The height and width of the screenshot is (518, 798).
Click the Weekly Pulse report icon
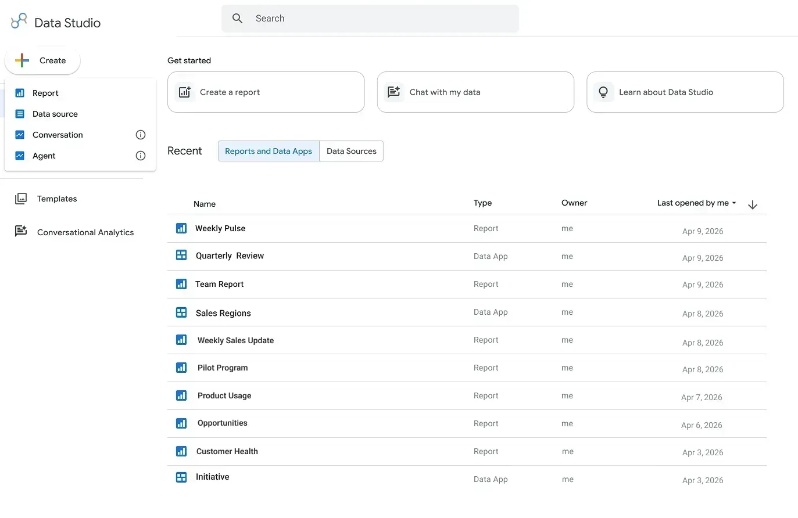click(181, 228)
